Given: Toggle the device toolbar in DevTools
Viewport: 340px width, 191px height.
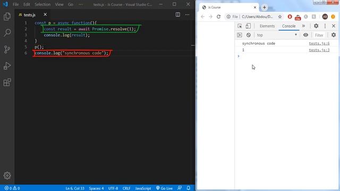Looking at the screenshot, I should [248, 26].
